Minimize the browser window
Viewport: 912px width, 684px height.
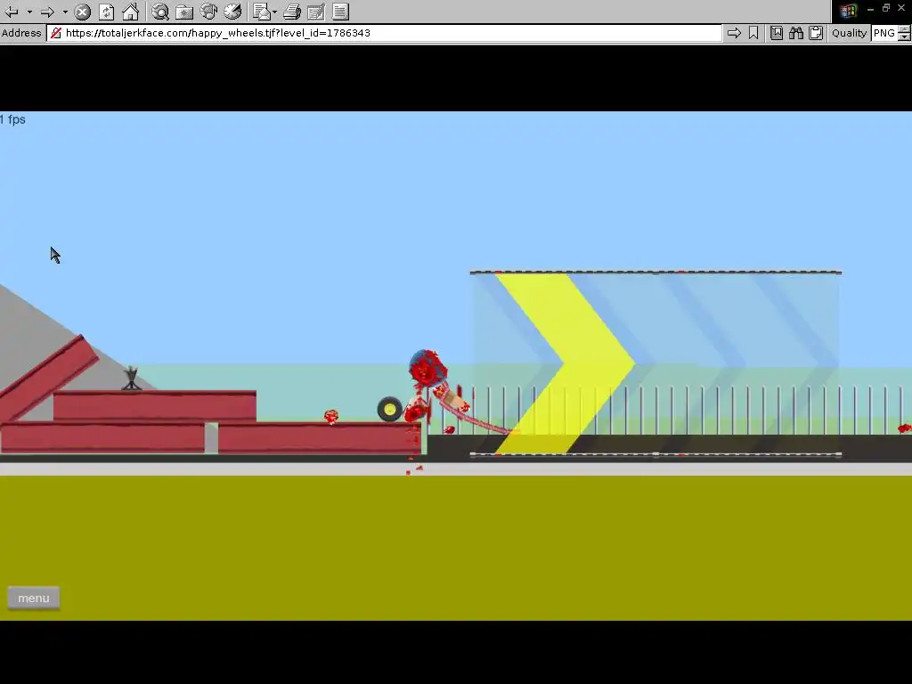(870, 9)
